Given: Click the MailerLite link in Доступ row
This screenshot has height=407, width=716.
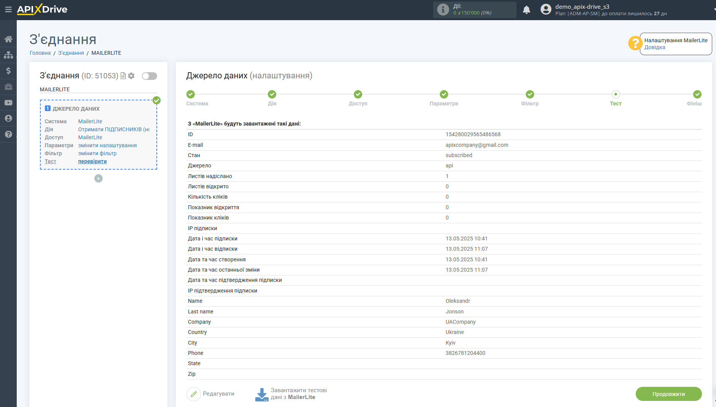Looking at the screenshot, I should tap(90, 137).
